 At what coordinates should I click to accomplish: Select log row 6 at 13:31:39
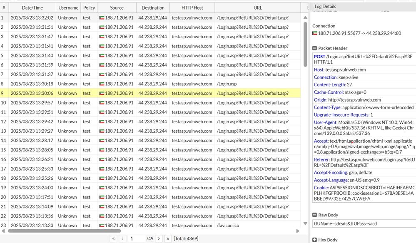150,65
